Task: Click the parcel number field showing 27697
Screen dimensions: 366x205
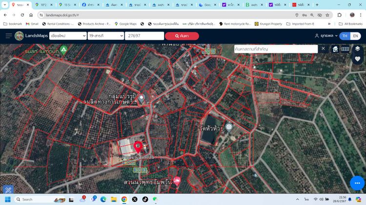Action: [x=144, y=36]
